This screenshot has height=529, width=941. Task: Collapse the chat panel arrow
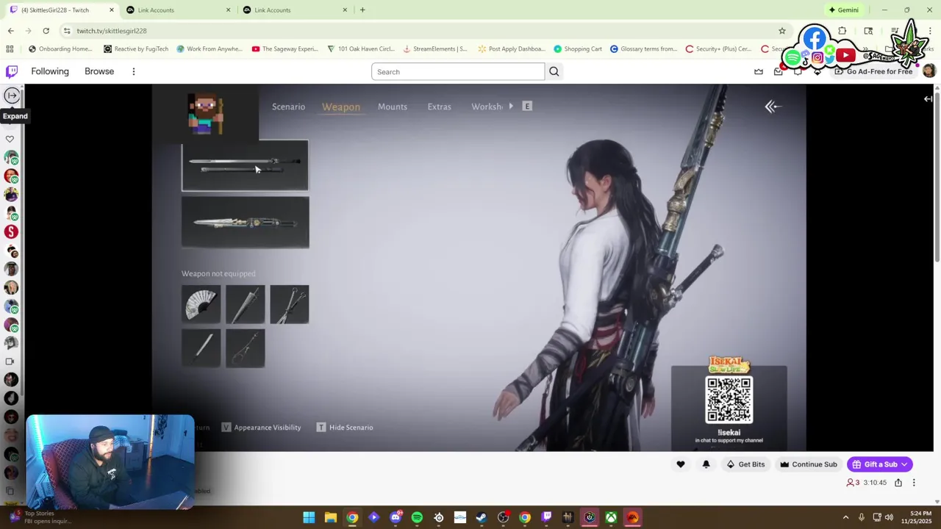tap(928, 98)
